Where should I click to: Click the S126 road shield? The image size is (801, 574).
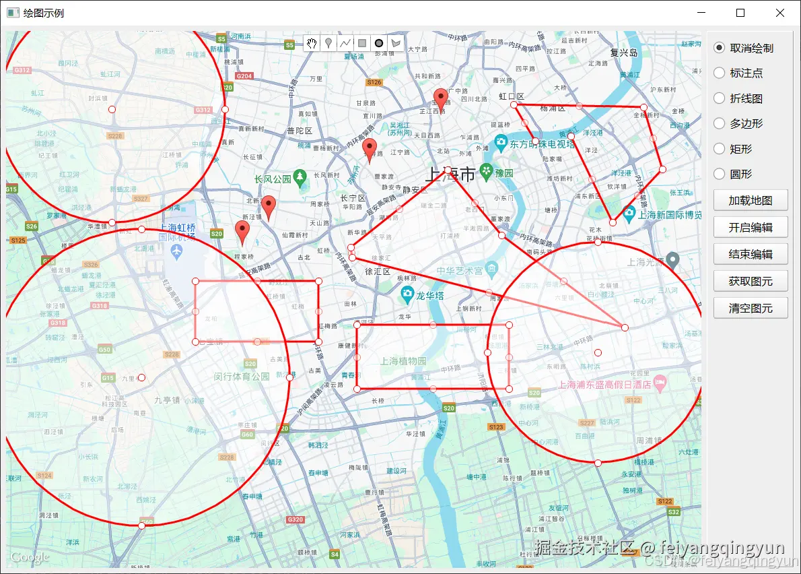[374, 82]
